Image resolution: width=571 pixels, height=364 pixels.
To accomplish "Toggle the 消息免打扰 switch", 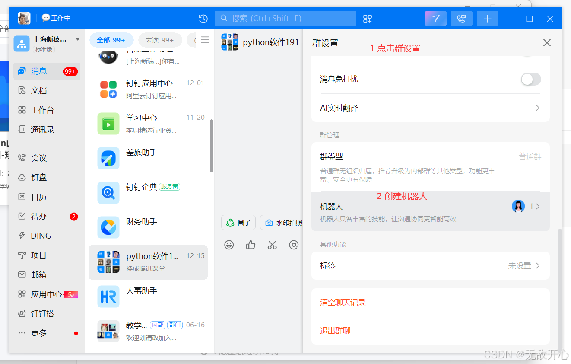I will click(531, 79).
